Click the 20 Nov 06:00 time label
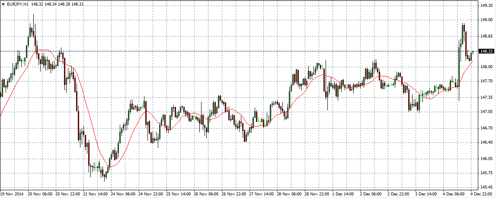 pos(39,194)
